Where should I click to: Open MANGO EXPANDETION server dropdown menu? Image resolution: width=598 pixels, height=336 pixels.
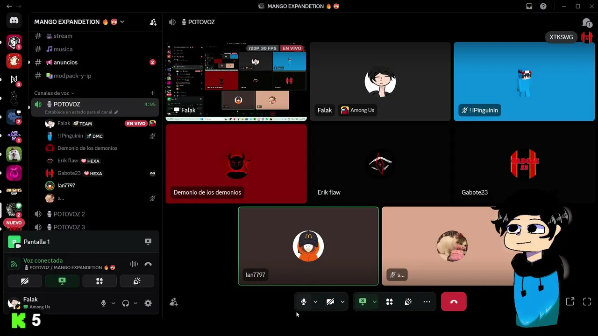[x=122, y=22]
